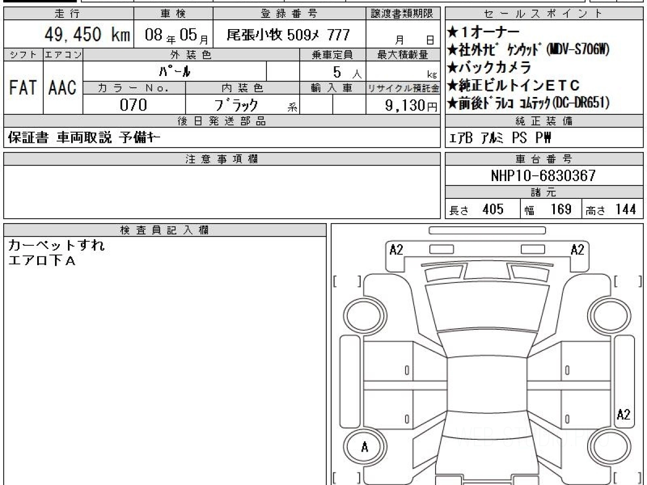The width and height of the screenshot is (647, 485).
Task: Click the 純正ビルトインETC sales point line
Action: click(519, 85)
